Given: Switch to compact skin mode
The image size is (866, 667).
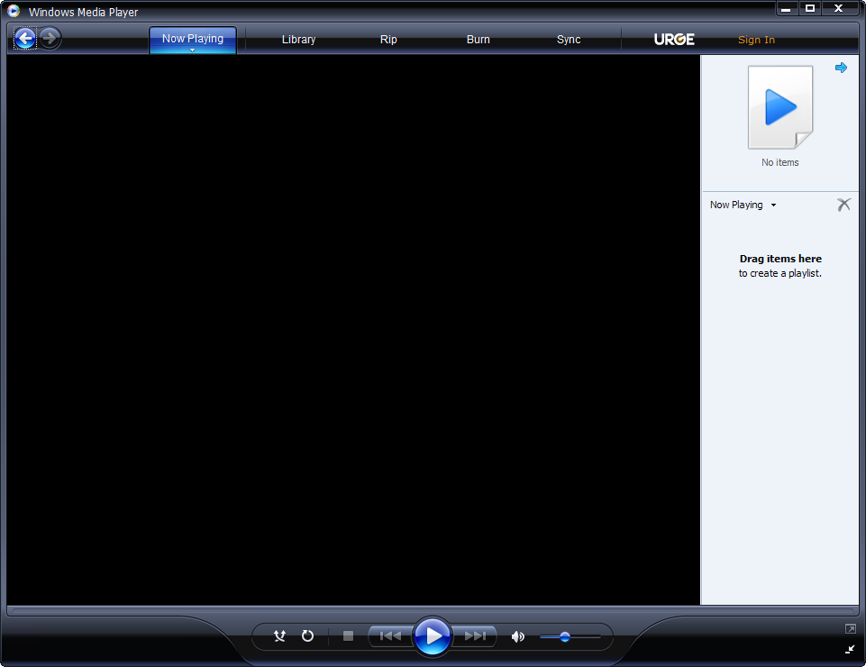Looking at the screenshot, I should [850, 649].
